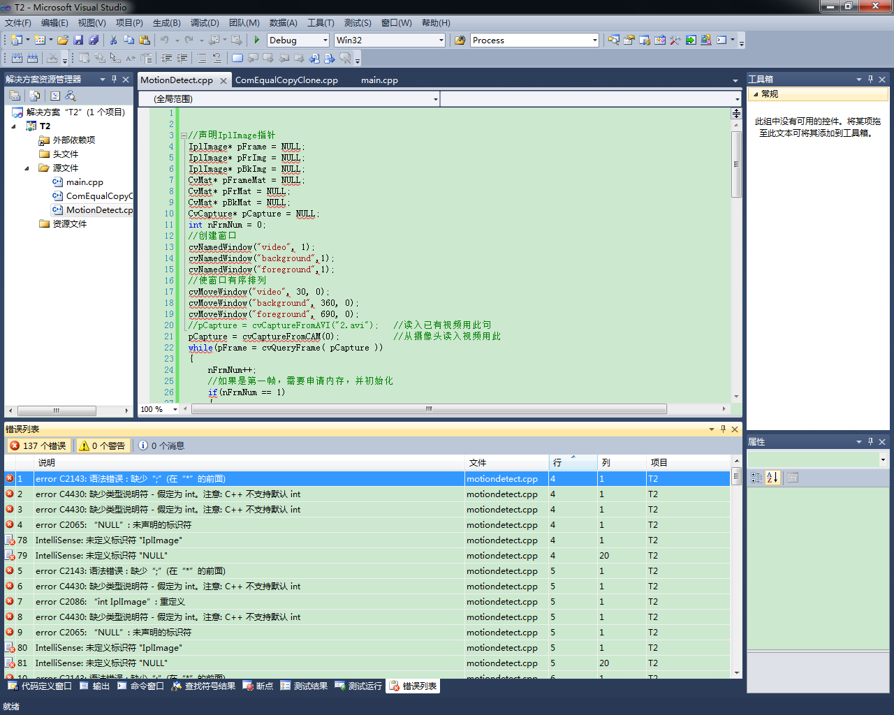Select error row 7 C2086 int IplImage redefinition

pos(367,602)
